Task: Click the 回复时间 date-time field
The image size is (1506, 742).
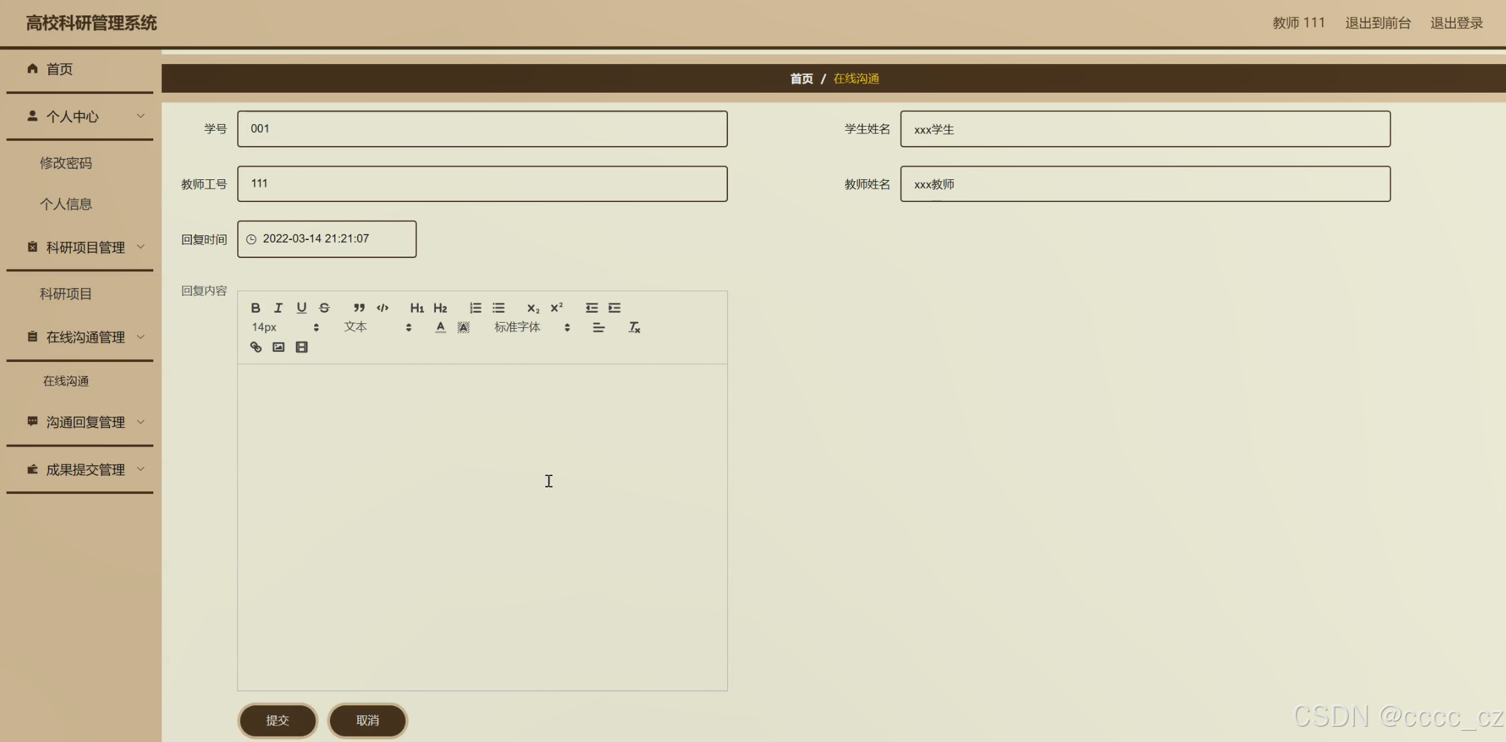Action: click(x=327, y=239)
